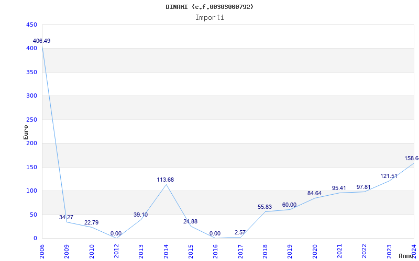This screenshot has height=261, width=419.
Task: Click the 200 y-axis tick label
Action: (x=31, y=143)
